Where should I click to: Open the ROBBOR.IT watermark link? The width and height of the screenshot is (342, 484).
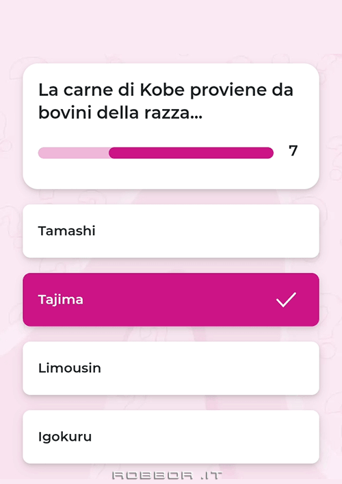pos(167,475)
